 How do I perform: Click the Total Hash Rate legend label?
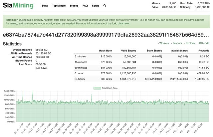coord(110,88)
